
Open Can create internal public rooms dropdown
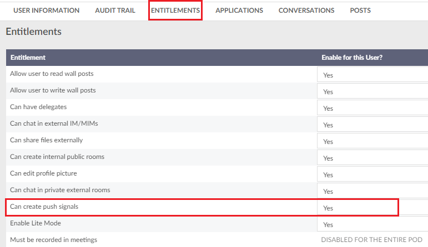pyautogui.click(x=372, y=157)
